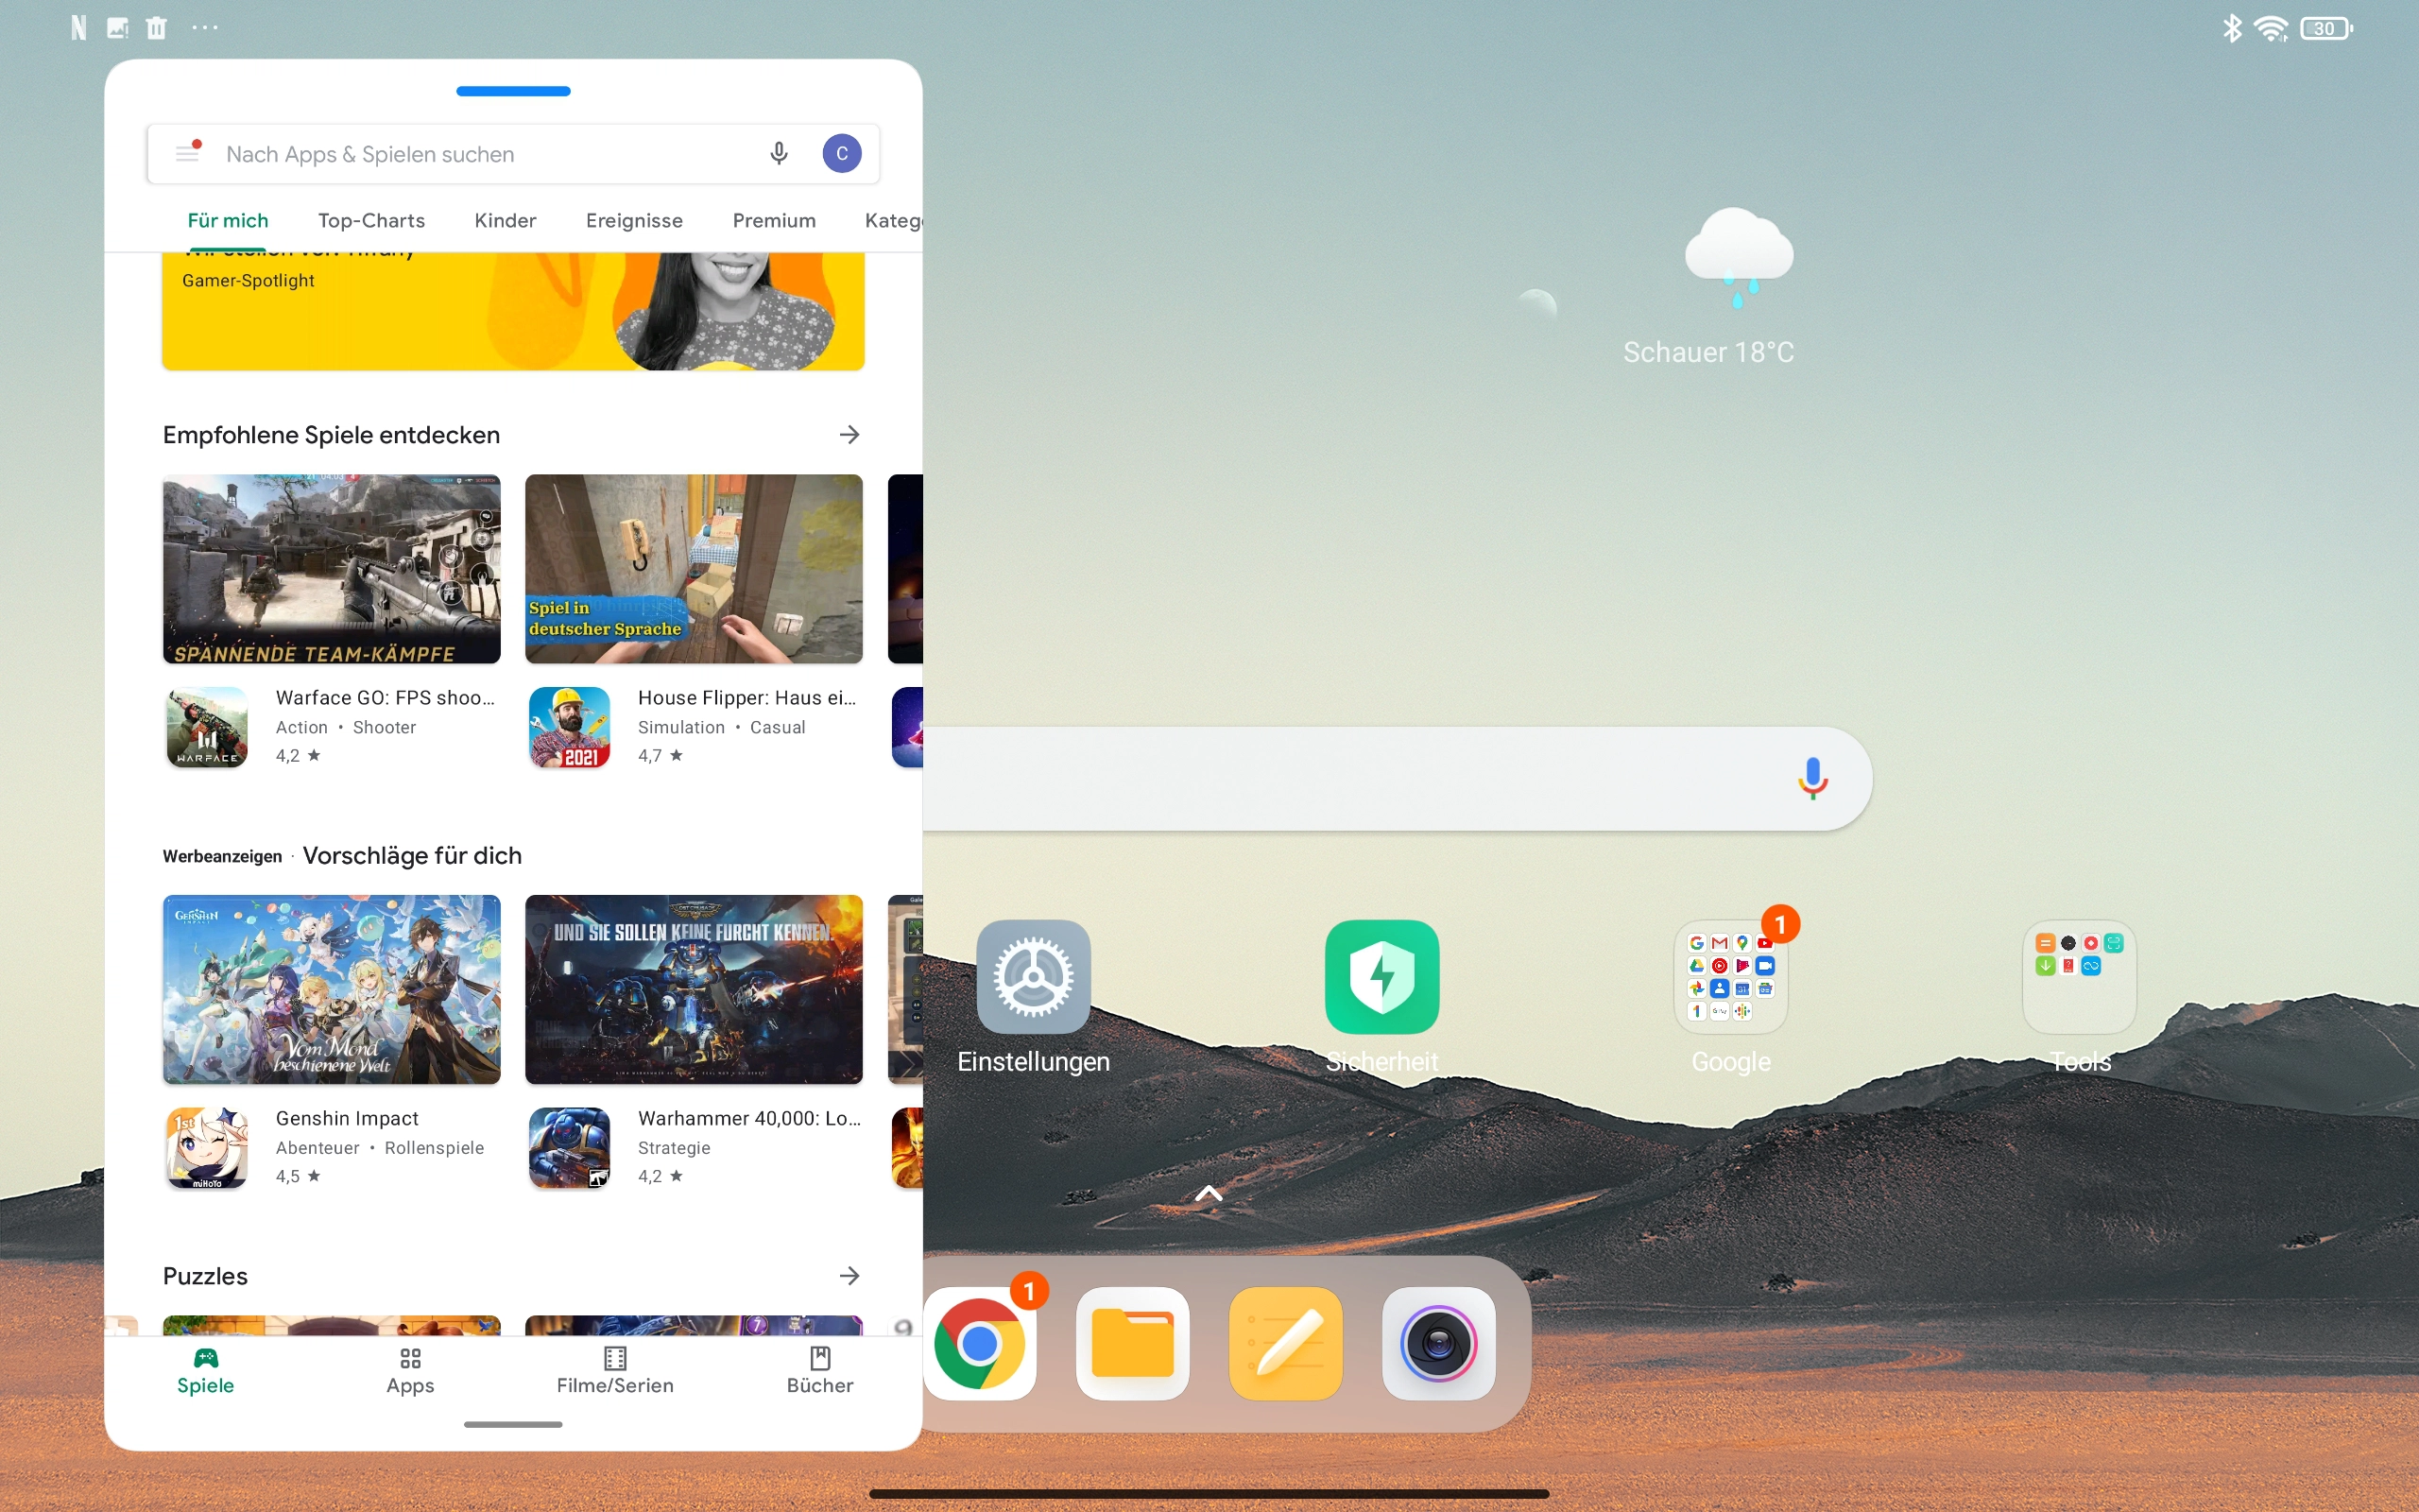Click the home screen Google search bar

pyautogui.click(x=1398, y=778)
